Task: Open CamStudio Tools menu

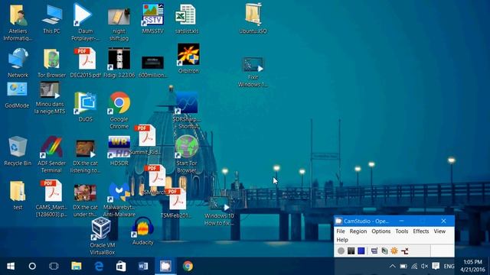Action: 401,231
